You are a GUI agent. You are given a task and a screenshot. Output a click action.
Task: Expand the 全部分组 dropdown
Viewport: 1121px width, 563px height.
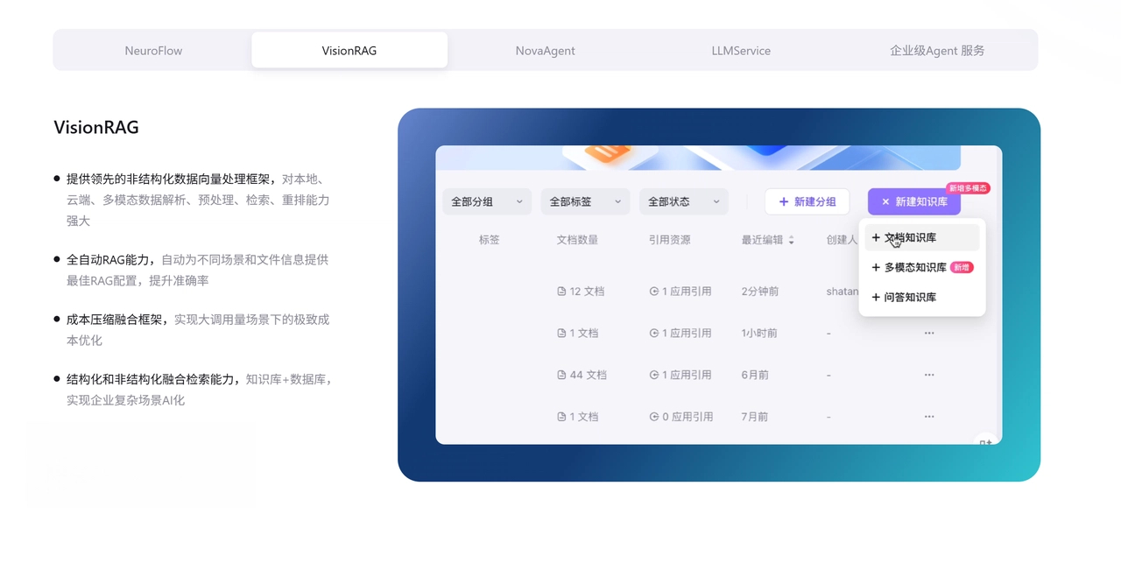(x=487, y=202)
